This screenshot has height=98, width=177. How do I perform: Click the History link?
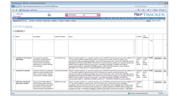74,21
